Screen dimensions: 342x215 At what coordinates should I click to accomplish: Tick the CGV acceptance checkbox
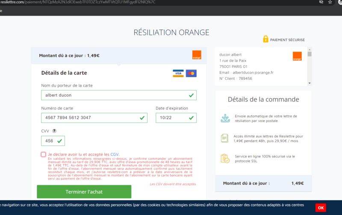pos(44,154)
